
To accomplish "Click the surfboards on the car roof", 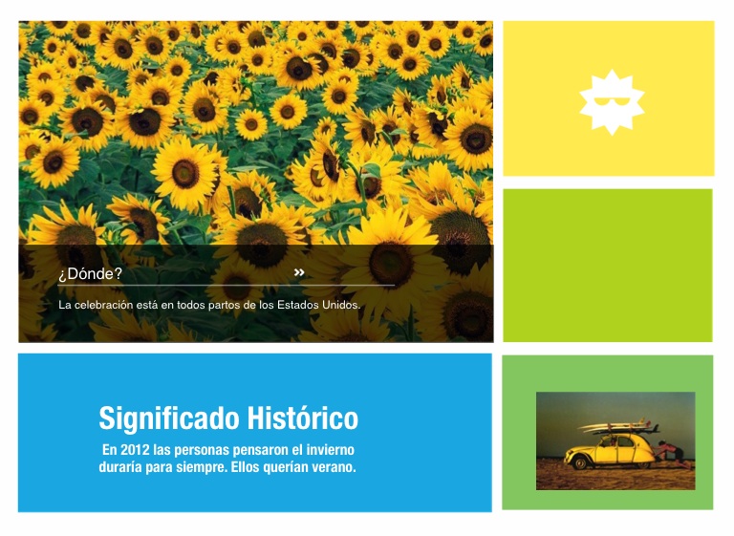I will [x=616, y=427].
